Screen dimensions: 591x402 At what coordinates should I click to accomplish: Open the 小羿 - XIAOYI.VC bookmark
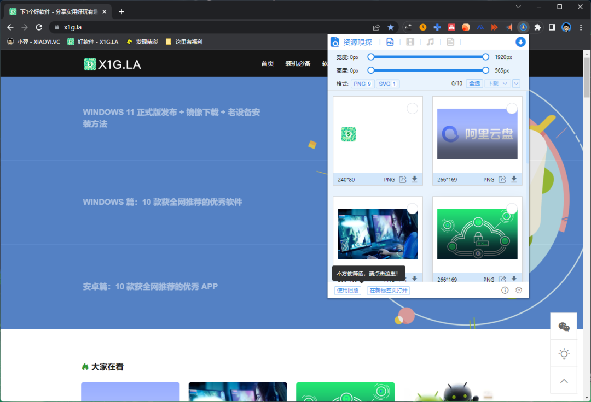coord(33,42)
